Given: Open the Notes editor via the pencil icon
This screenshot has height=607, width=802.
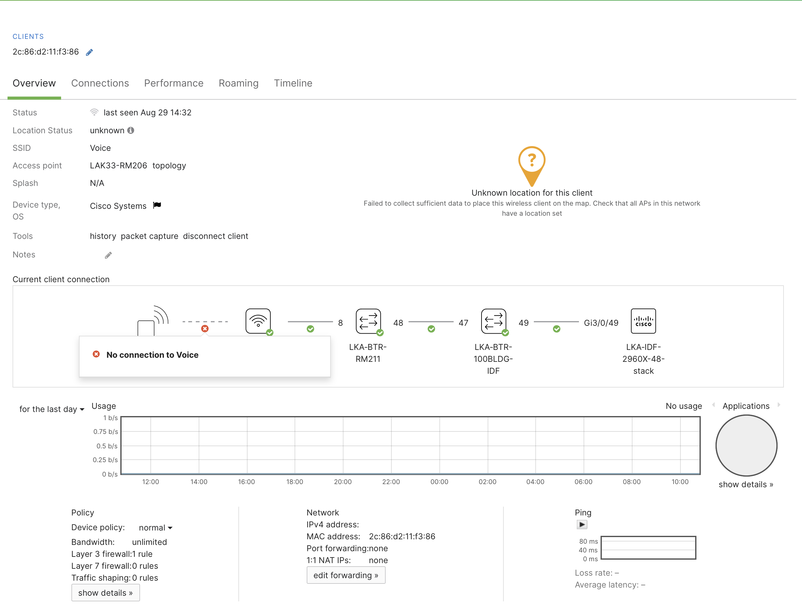Looking at the screenshot, I should tap(108, 255).
